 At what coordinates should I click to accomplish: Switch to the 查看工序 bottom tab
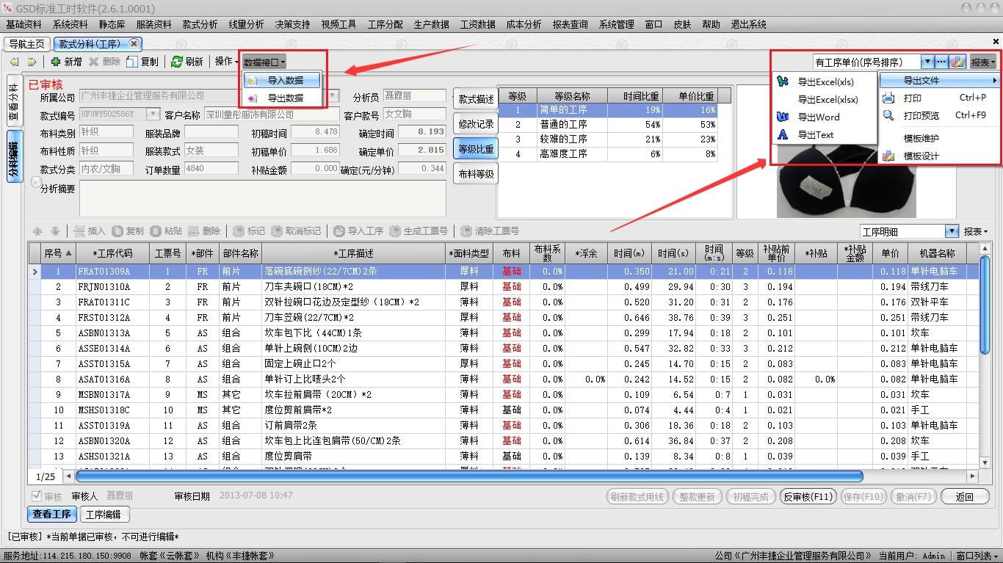52,514
